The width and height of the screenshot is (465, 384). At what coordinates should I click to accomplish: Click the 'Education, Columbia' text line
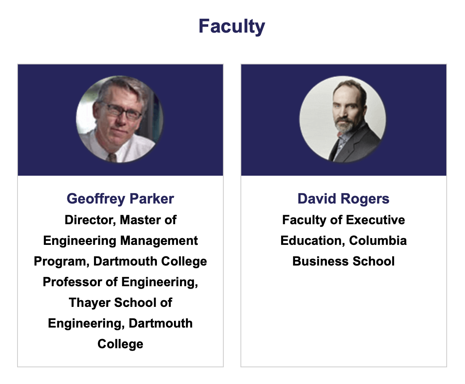point(343,240)
